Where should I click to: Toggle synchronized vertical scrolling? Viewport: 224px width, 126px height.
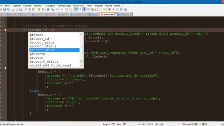coord(67,9)
